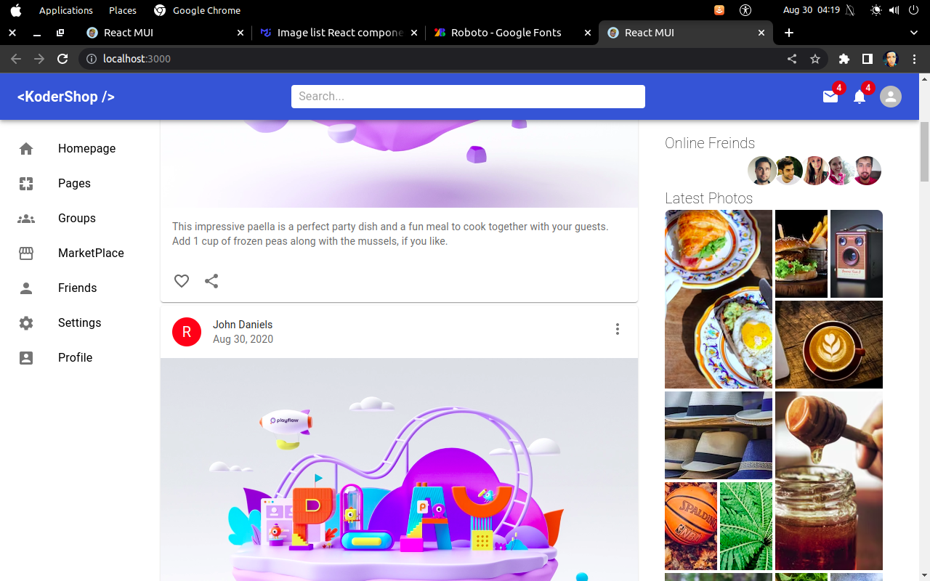Click the Friends person icon
930x581 pixels.
(x=26, y=288)
